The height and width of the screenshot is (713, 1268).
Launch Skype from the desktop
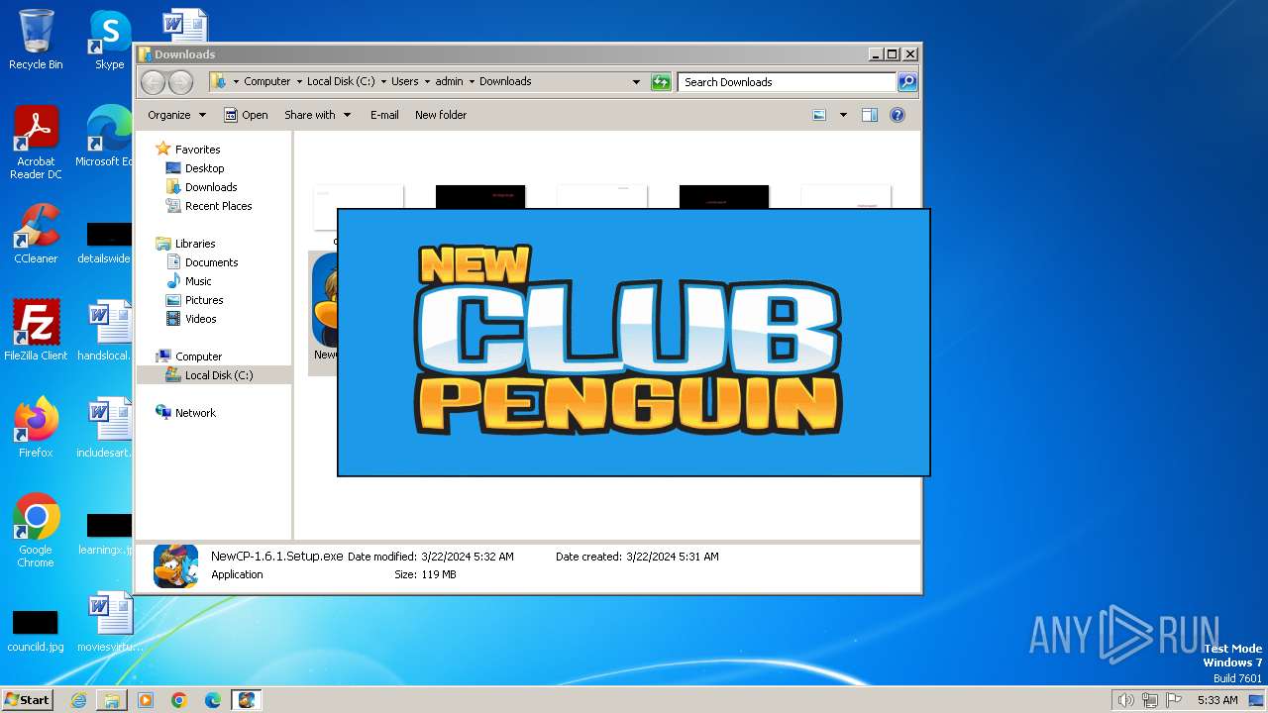(109, 40)
